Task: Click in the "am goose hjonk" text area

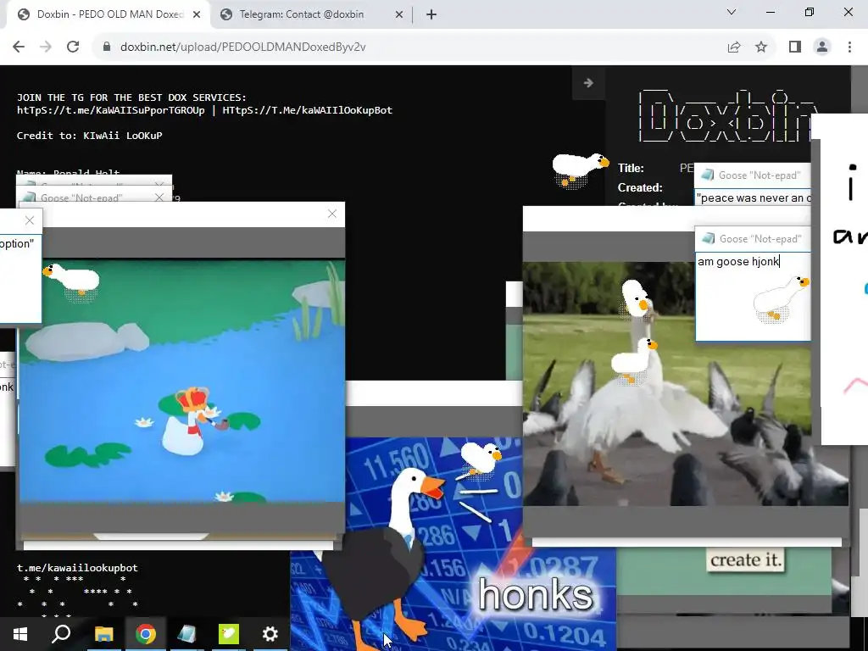Action: tap(753, 296)
